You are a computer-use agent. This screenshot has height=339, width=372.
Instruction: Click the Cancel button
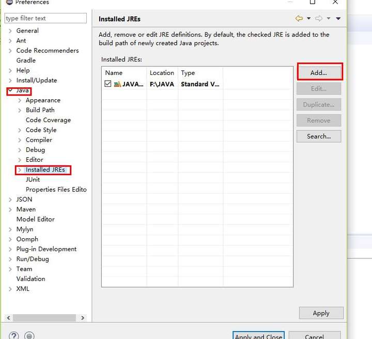click(315, 336)
